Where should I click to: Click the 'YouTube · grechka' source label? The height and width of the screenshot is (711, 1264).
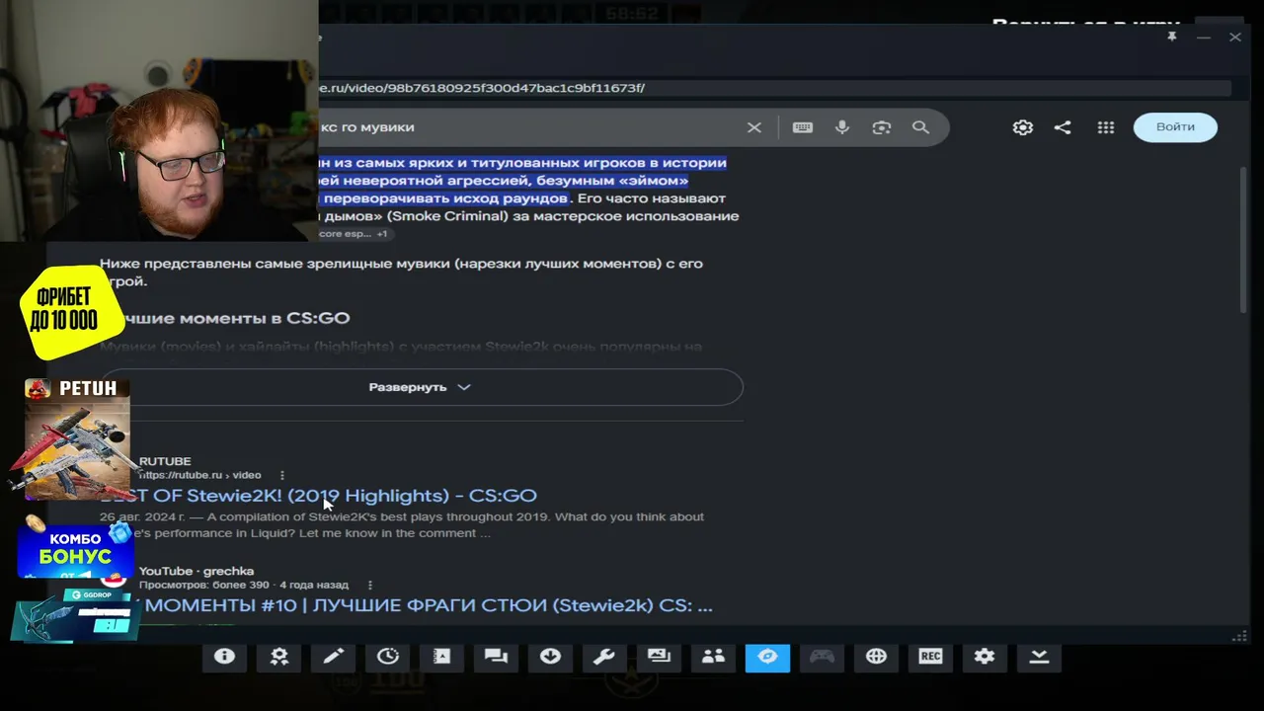tap(197, 571)
